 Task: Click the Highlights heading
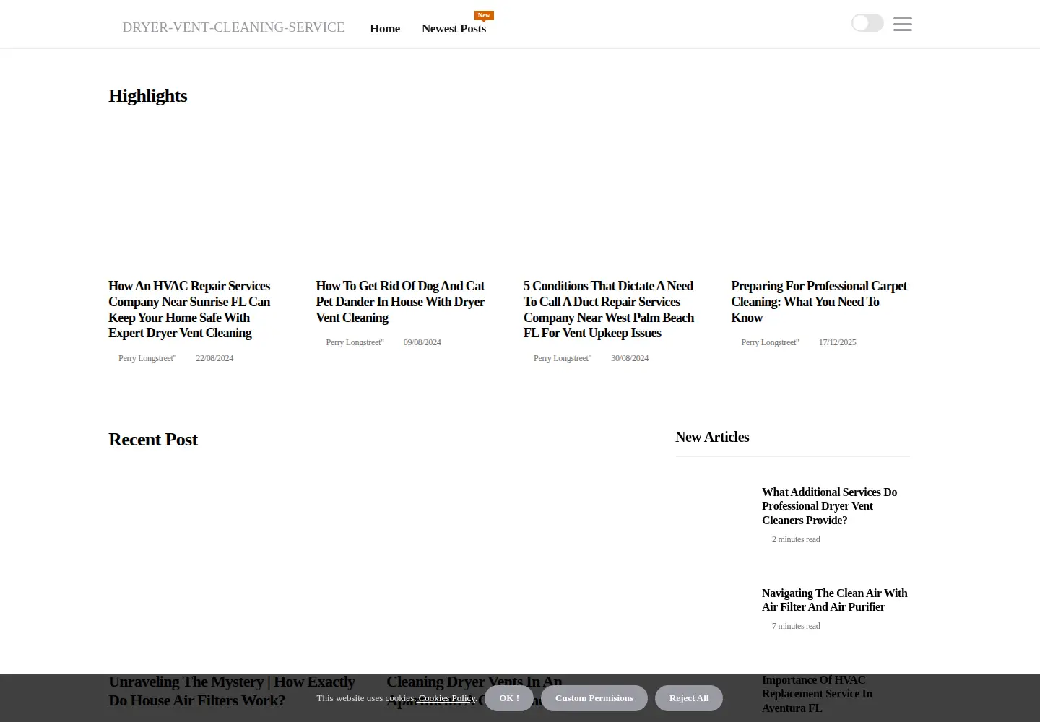(x=147, y=96)
